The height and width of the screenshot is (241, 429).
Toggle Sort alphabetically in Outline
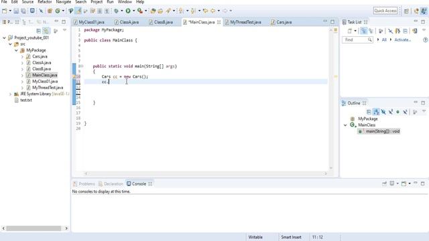coord(376,112)
